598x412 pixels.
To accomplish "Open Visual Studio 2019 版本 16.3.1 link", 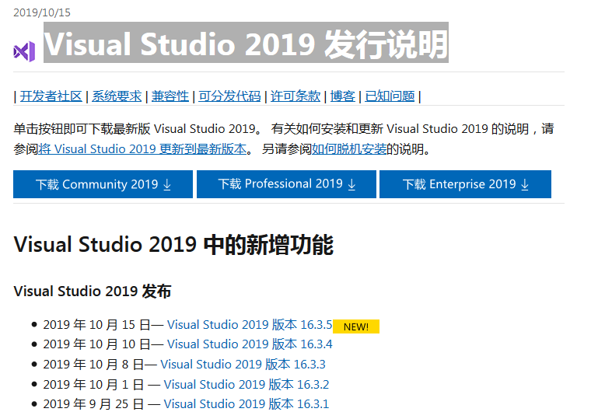I will pos(247,404).
